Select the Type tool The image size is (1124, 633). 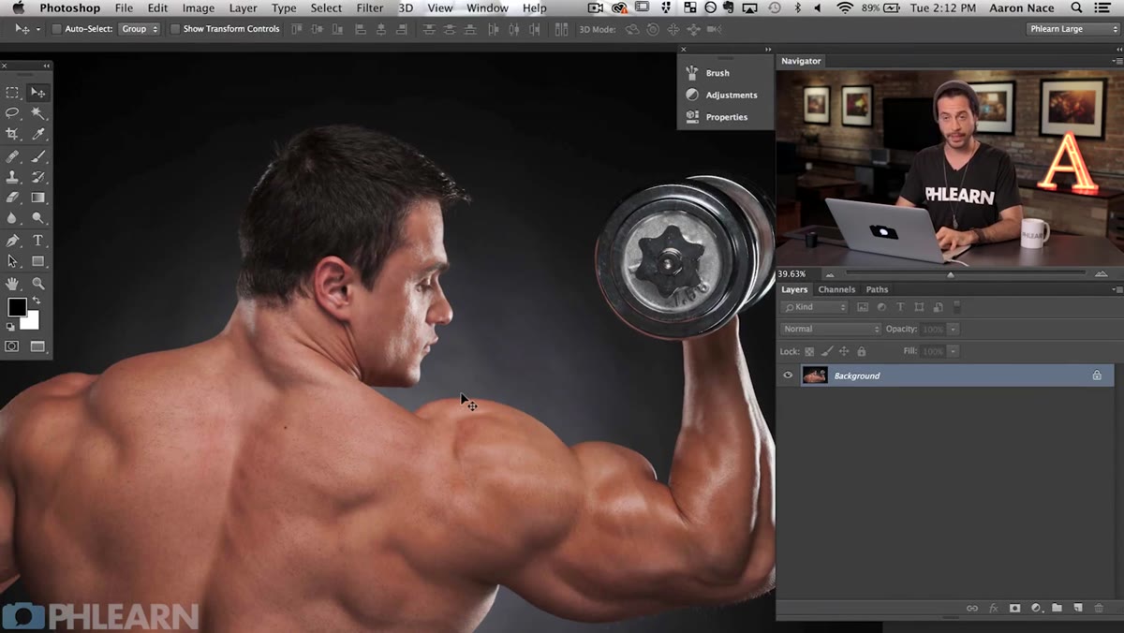[38, 241]
